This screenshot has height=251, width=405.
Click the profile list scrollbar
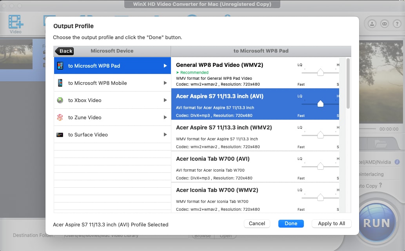click(348, 84)
